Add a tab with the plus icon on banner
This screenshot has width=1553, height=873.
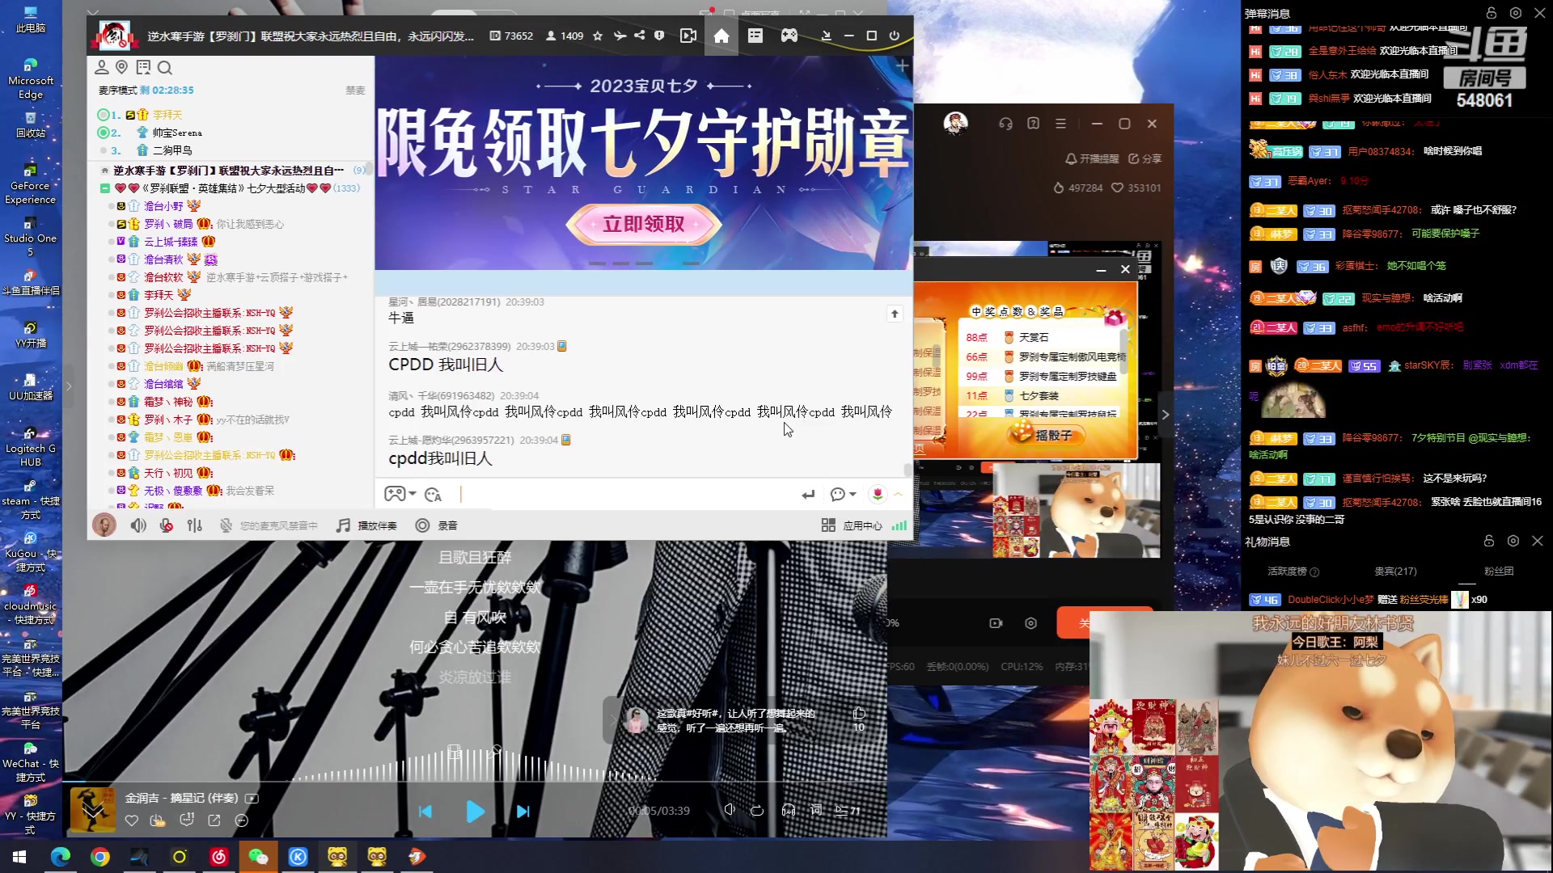pyautogui.click(x=903, y=65)
